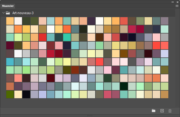
Task: Click the panel resize grip at bottom edge
Action: pyautogui.click(x=90, y=116)
